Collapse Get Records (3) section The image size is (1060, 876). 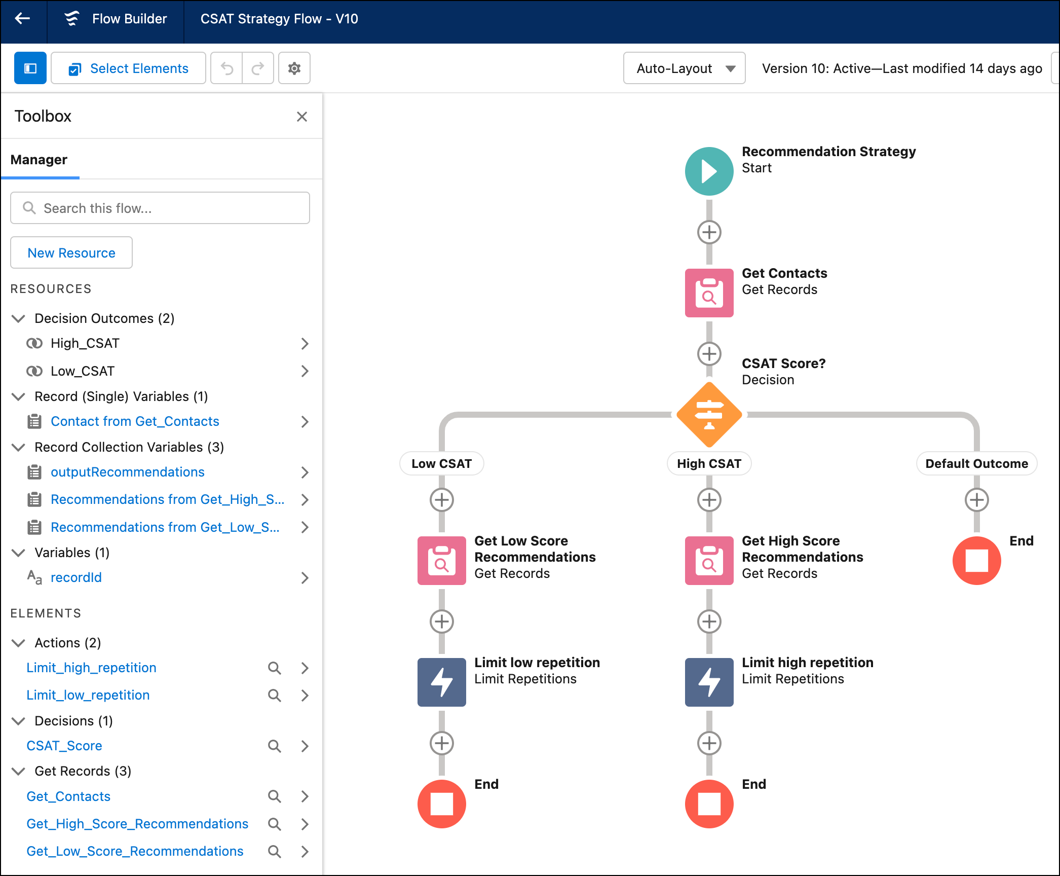coord(18,771)
